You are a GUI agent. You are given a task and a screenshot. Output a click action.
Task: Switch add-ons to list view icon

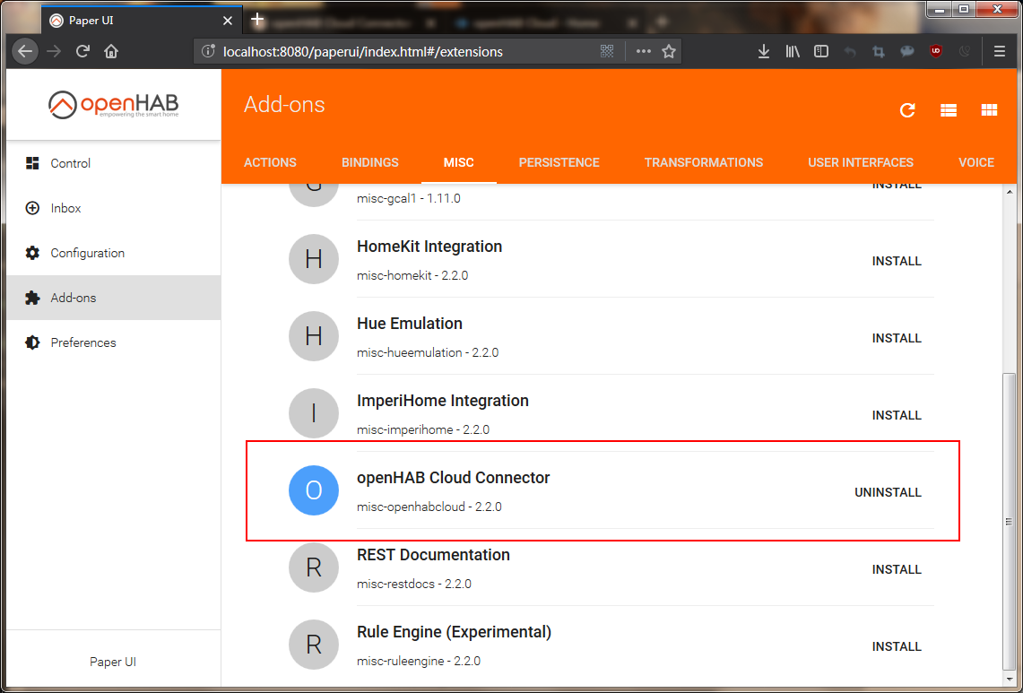coord(949,110)
